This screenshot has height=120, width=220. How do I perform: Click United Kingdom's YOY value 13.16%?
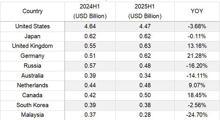click(x=197, y=46)
